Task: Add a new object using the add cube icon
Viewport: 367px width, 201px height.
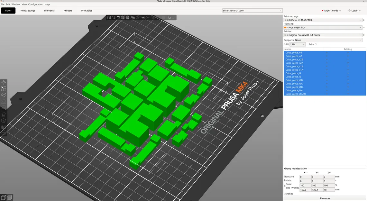Action: (109, 18)
